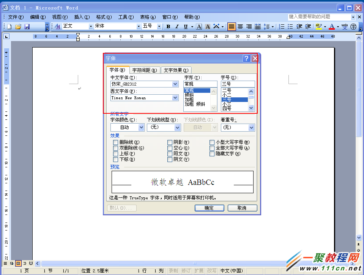This screenshot has height=275, width=364.
Task: Cancel the dialog with 取消
Action: 242,208
